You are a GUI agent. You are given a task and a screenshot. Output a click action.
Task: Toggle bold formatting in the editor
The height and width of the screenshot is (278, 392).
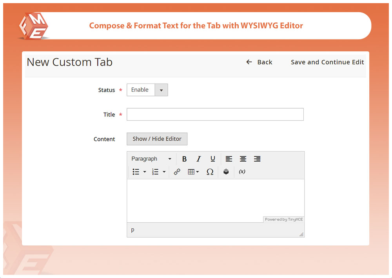(x=184, y=159)
